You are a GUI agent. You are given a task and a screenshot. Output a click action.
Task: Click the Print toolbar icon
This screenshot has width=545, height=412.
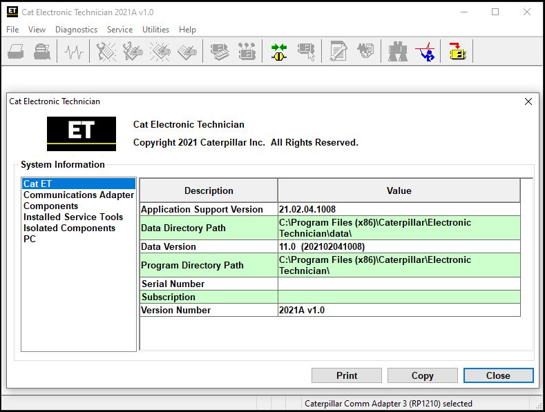point(16,52)
